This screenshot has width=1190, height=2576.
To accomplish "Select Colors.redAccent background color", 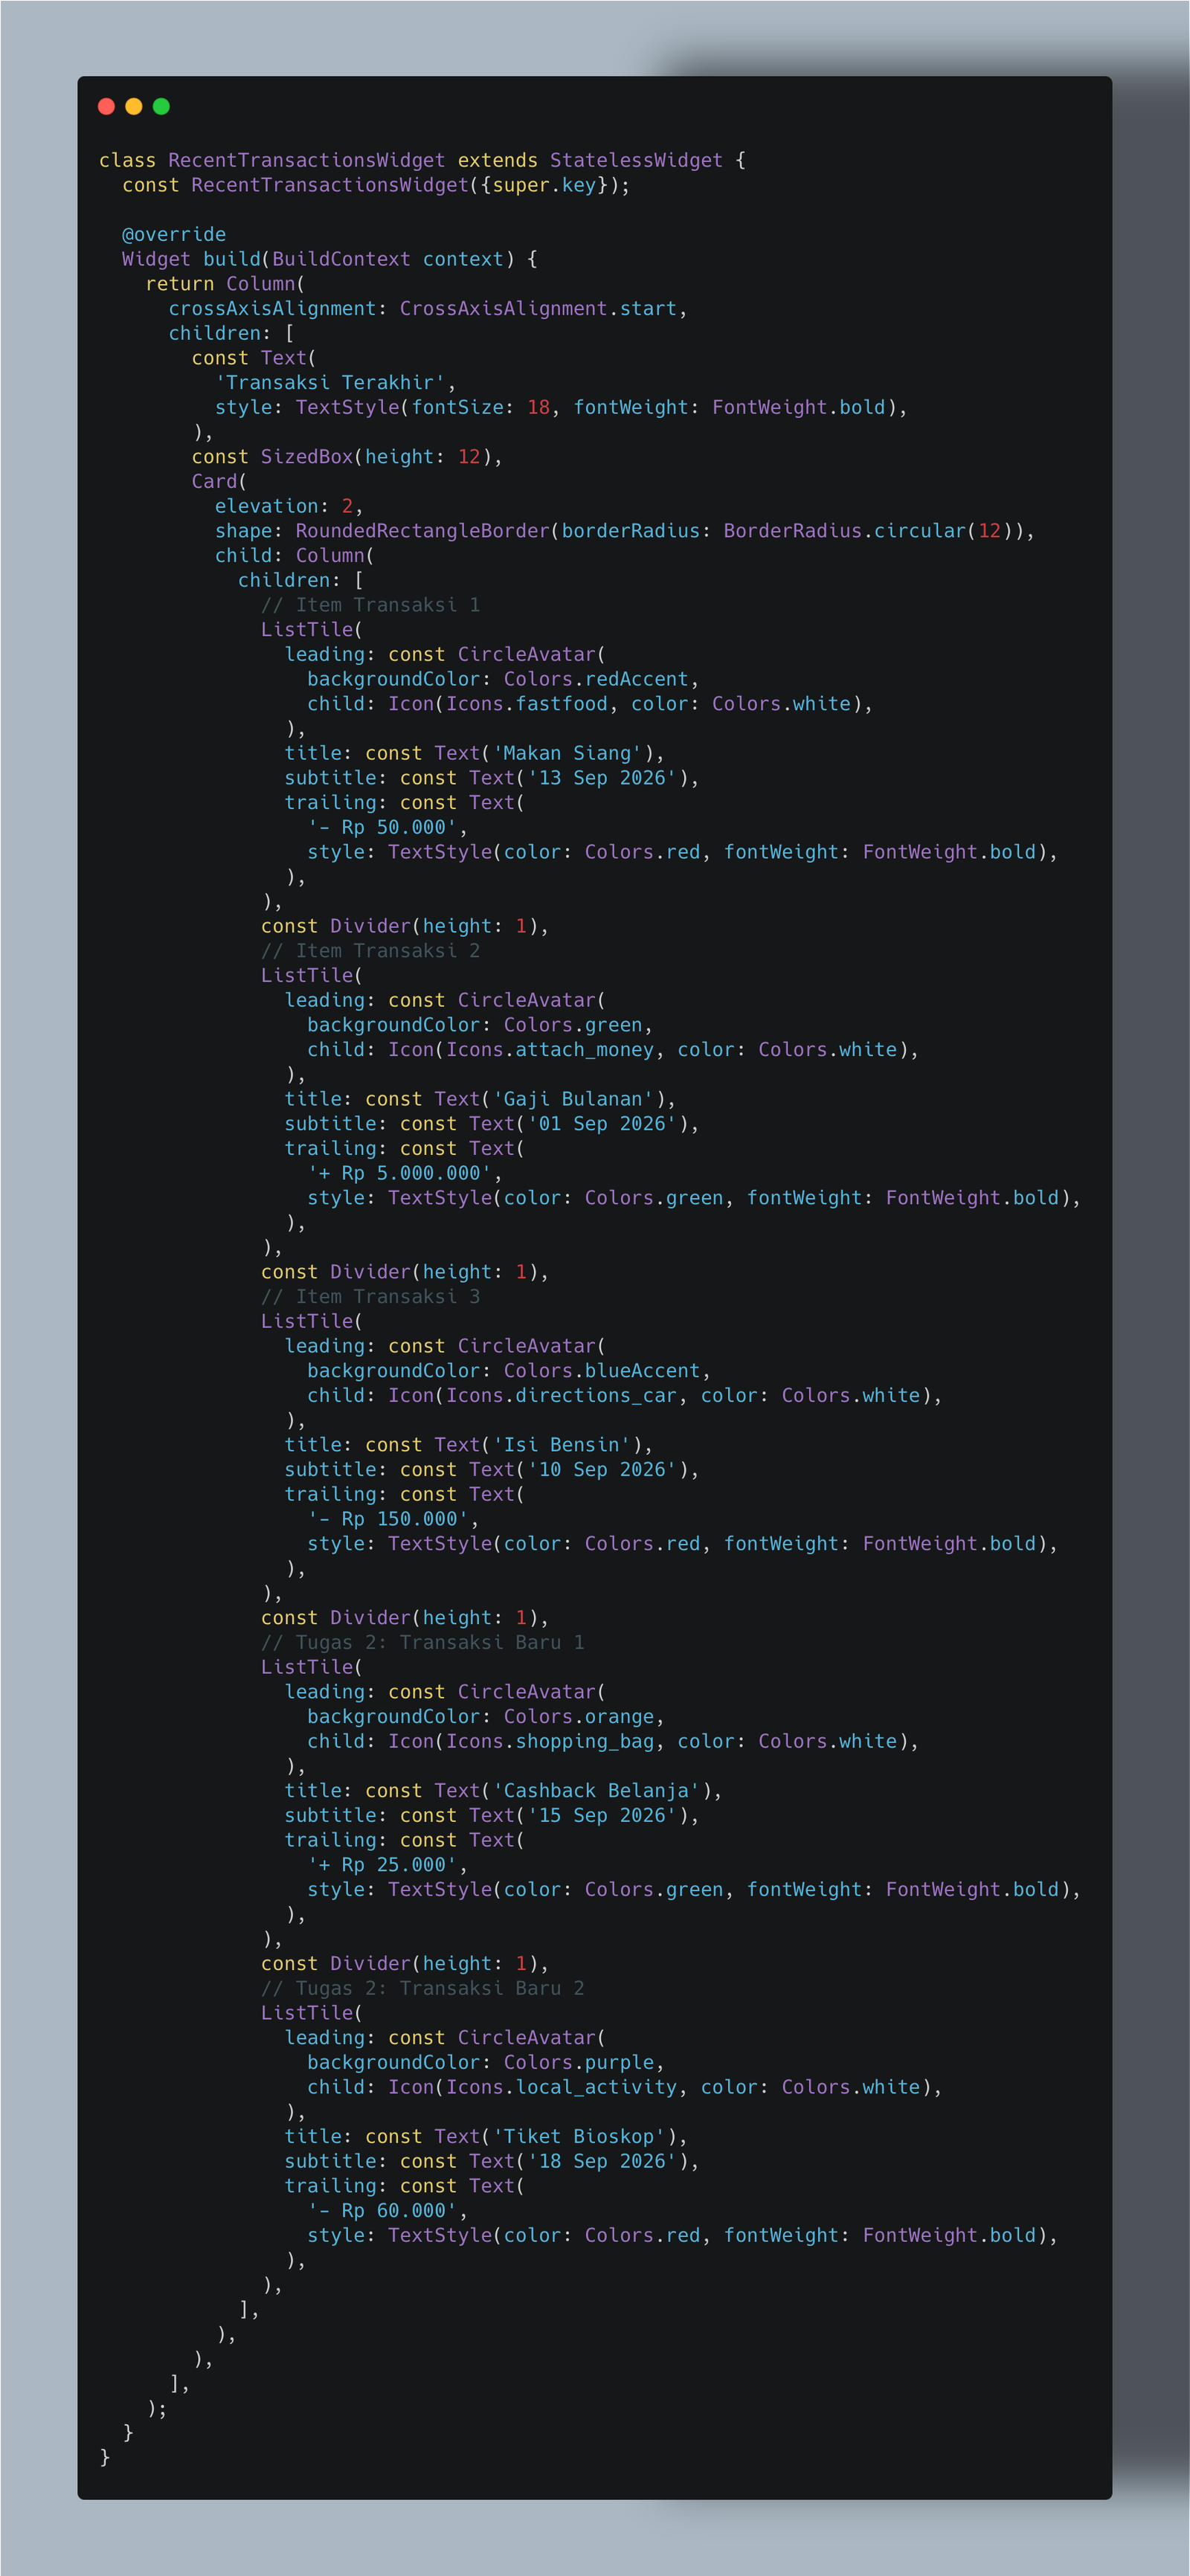I will pos(596,679).
